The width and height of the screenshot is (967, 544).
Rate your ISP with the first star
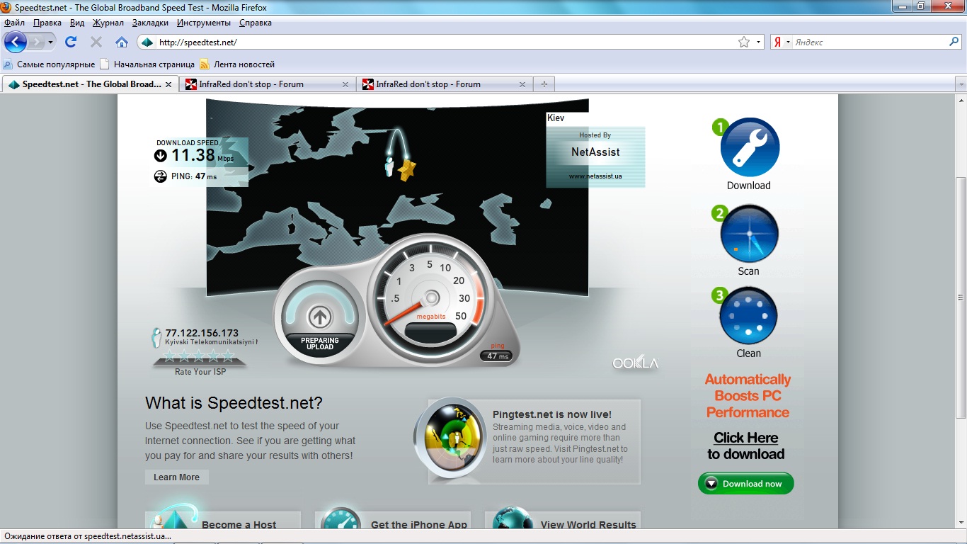(170, 356)
